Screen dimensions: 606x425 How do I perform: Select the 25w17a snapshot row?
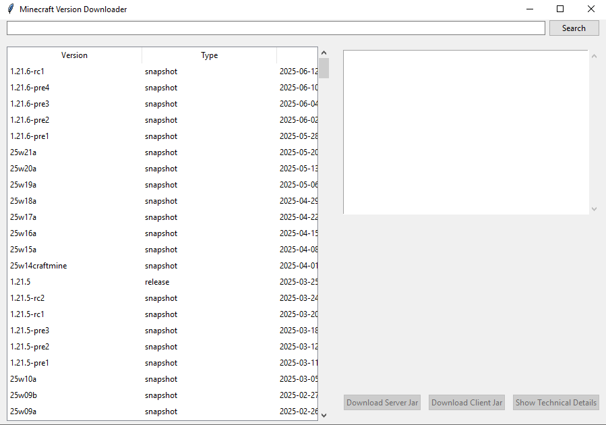coord(162,217)
